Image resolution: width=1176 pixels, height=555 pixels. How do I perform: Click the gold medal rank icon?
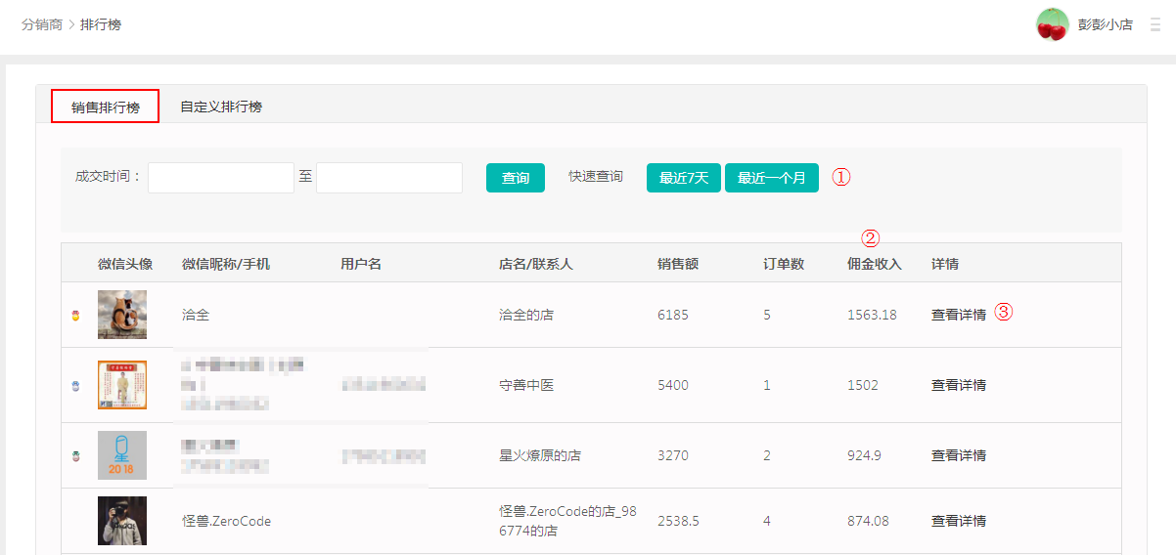(x=75, y=316)
